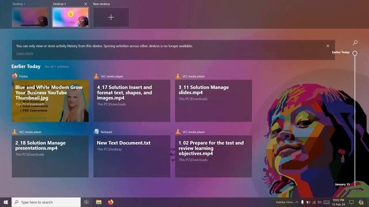This screenshot has width=369, height=207.
Task: Click See all 7 activities link
Action: click(57, 67)
